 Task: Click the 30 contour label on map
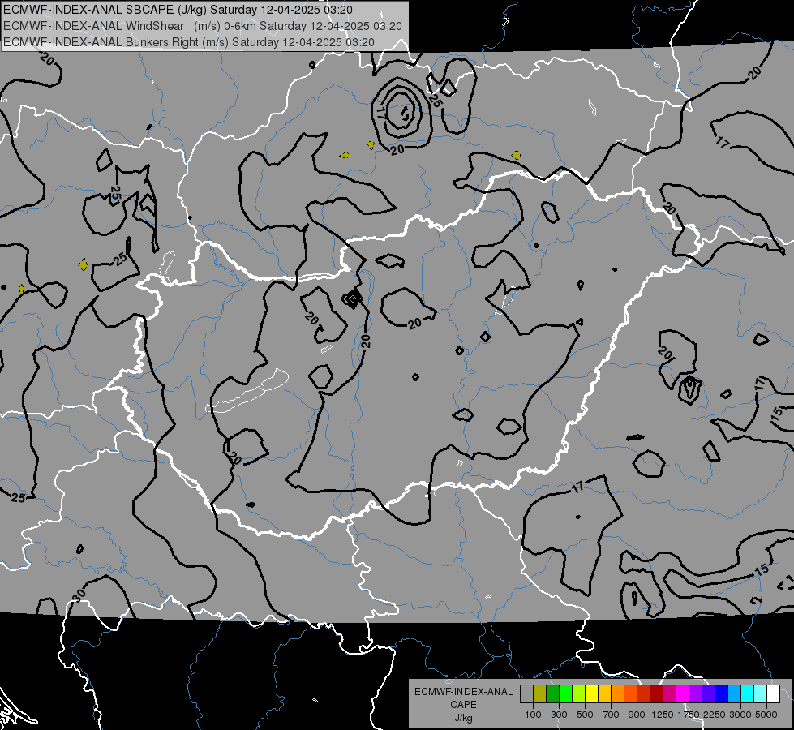point(79,595)
